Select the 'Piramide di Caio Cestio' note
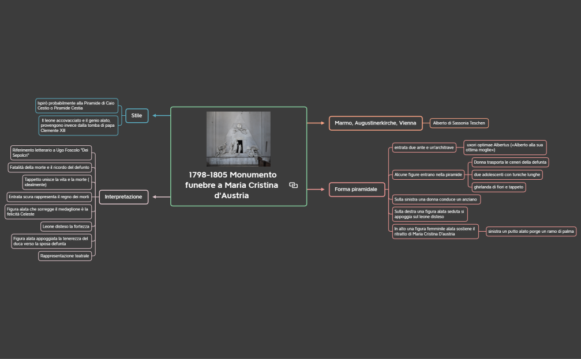 [77, 105]
